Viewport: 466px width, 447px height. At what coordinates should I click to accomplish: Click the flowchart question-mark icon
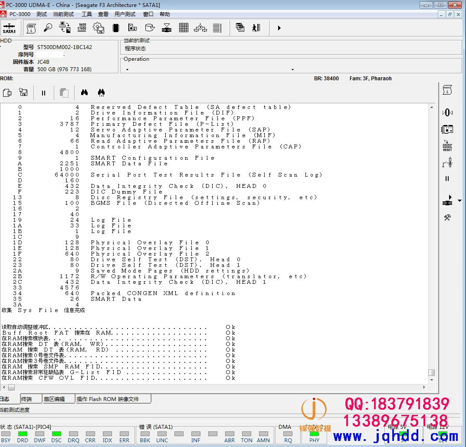(x=200, y=28)
